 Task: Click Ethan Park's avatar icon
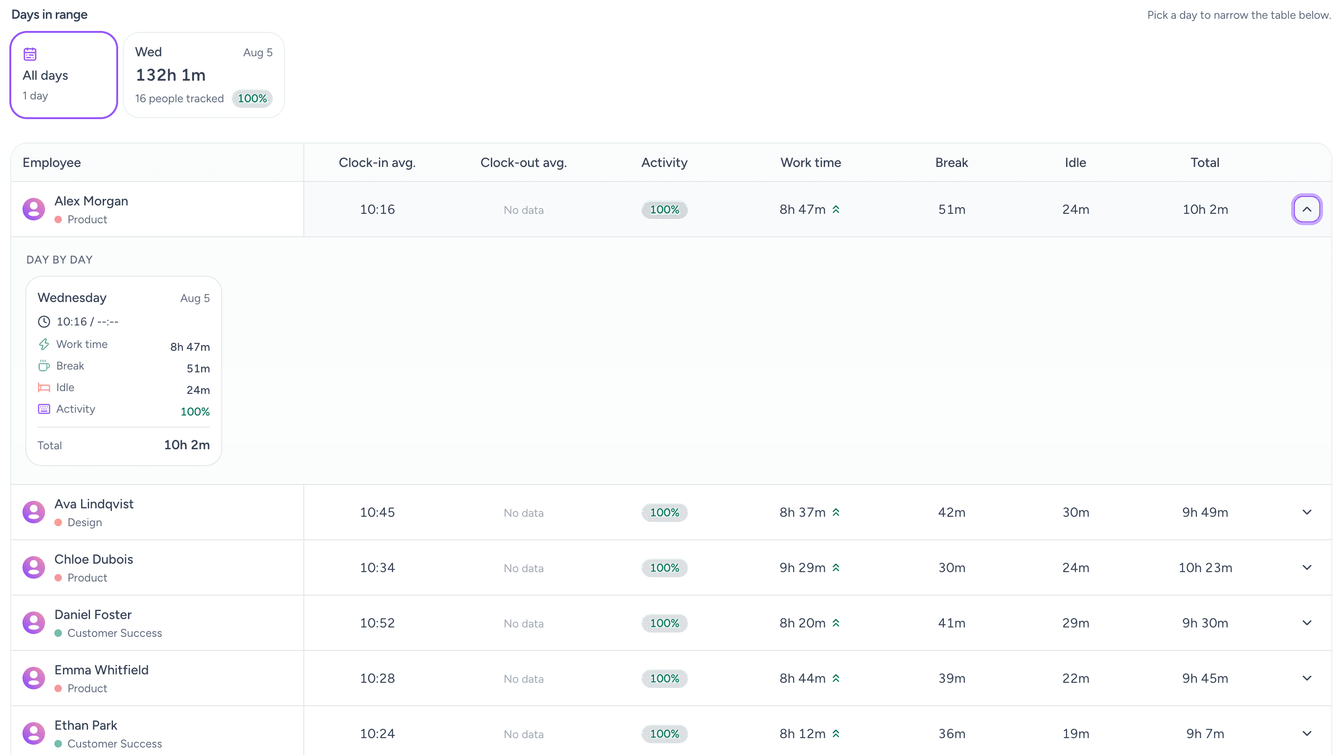pos(34,733)
